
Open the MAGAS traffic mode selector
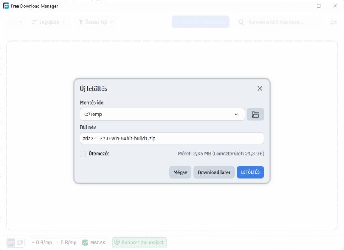(94, 243)
